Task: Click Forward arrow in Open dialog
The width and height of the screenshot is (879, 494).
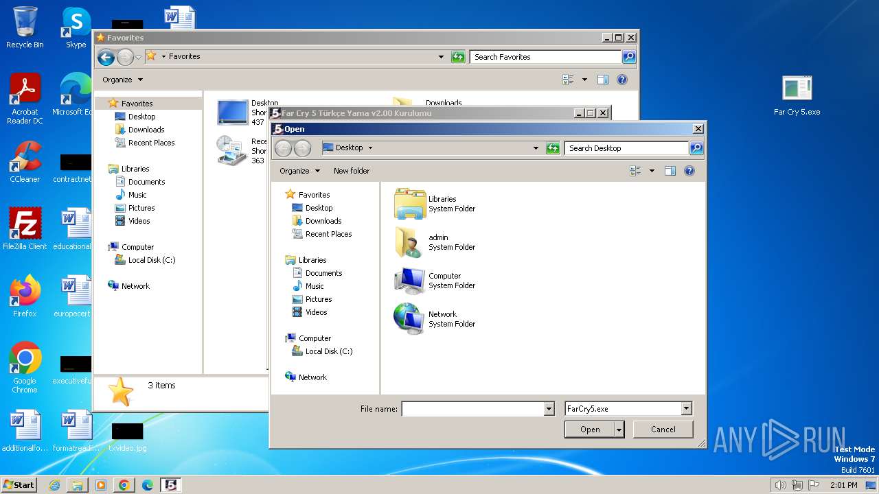Action: coord(302,148)
